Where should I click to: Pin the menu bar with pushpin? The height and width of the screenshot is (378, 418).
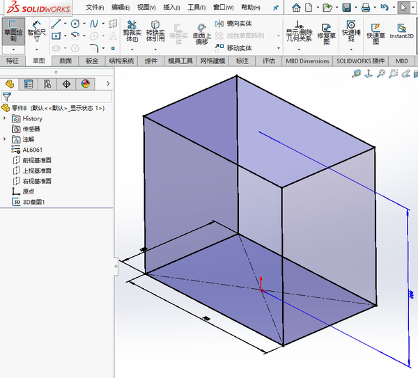(276, 8)
